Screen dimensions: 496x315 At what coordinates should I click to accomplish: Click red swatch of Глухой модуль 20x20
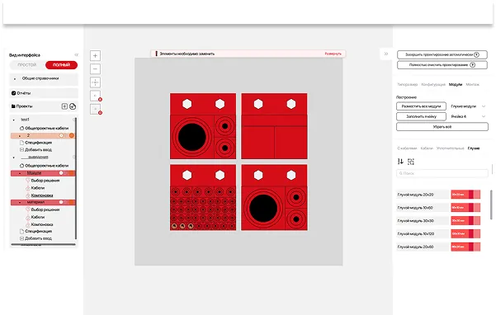click(x=465, y=195)
